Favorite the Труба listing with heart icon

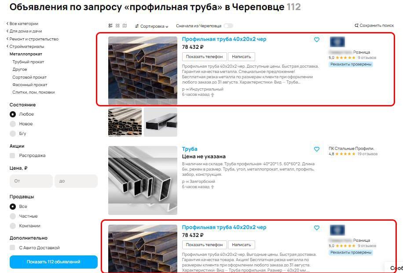[317, 149]
